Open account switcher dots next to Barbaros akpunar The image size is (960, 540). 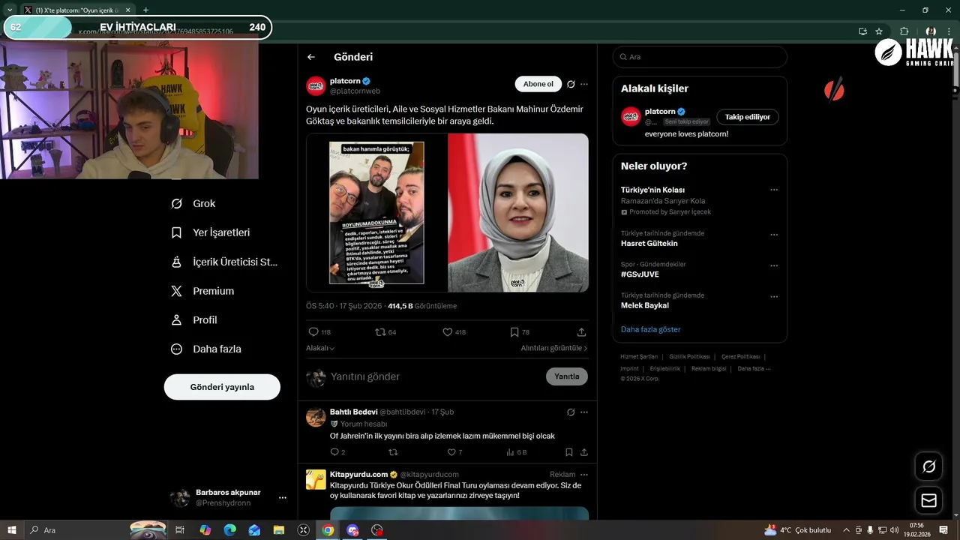(283, 497)
